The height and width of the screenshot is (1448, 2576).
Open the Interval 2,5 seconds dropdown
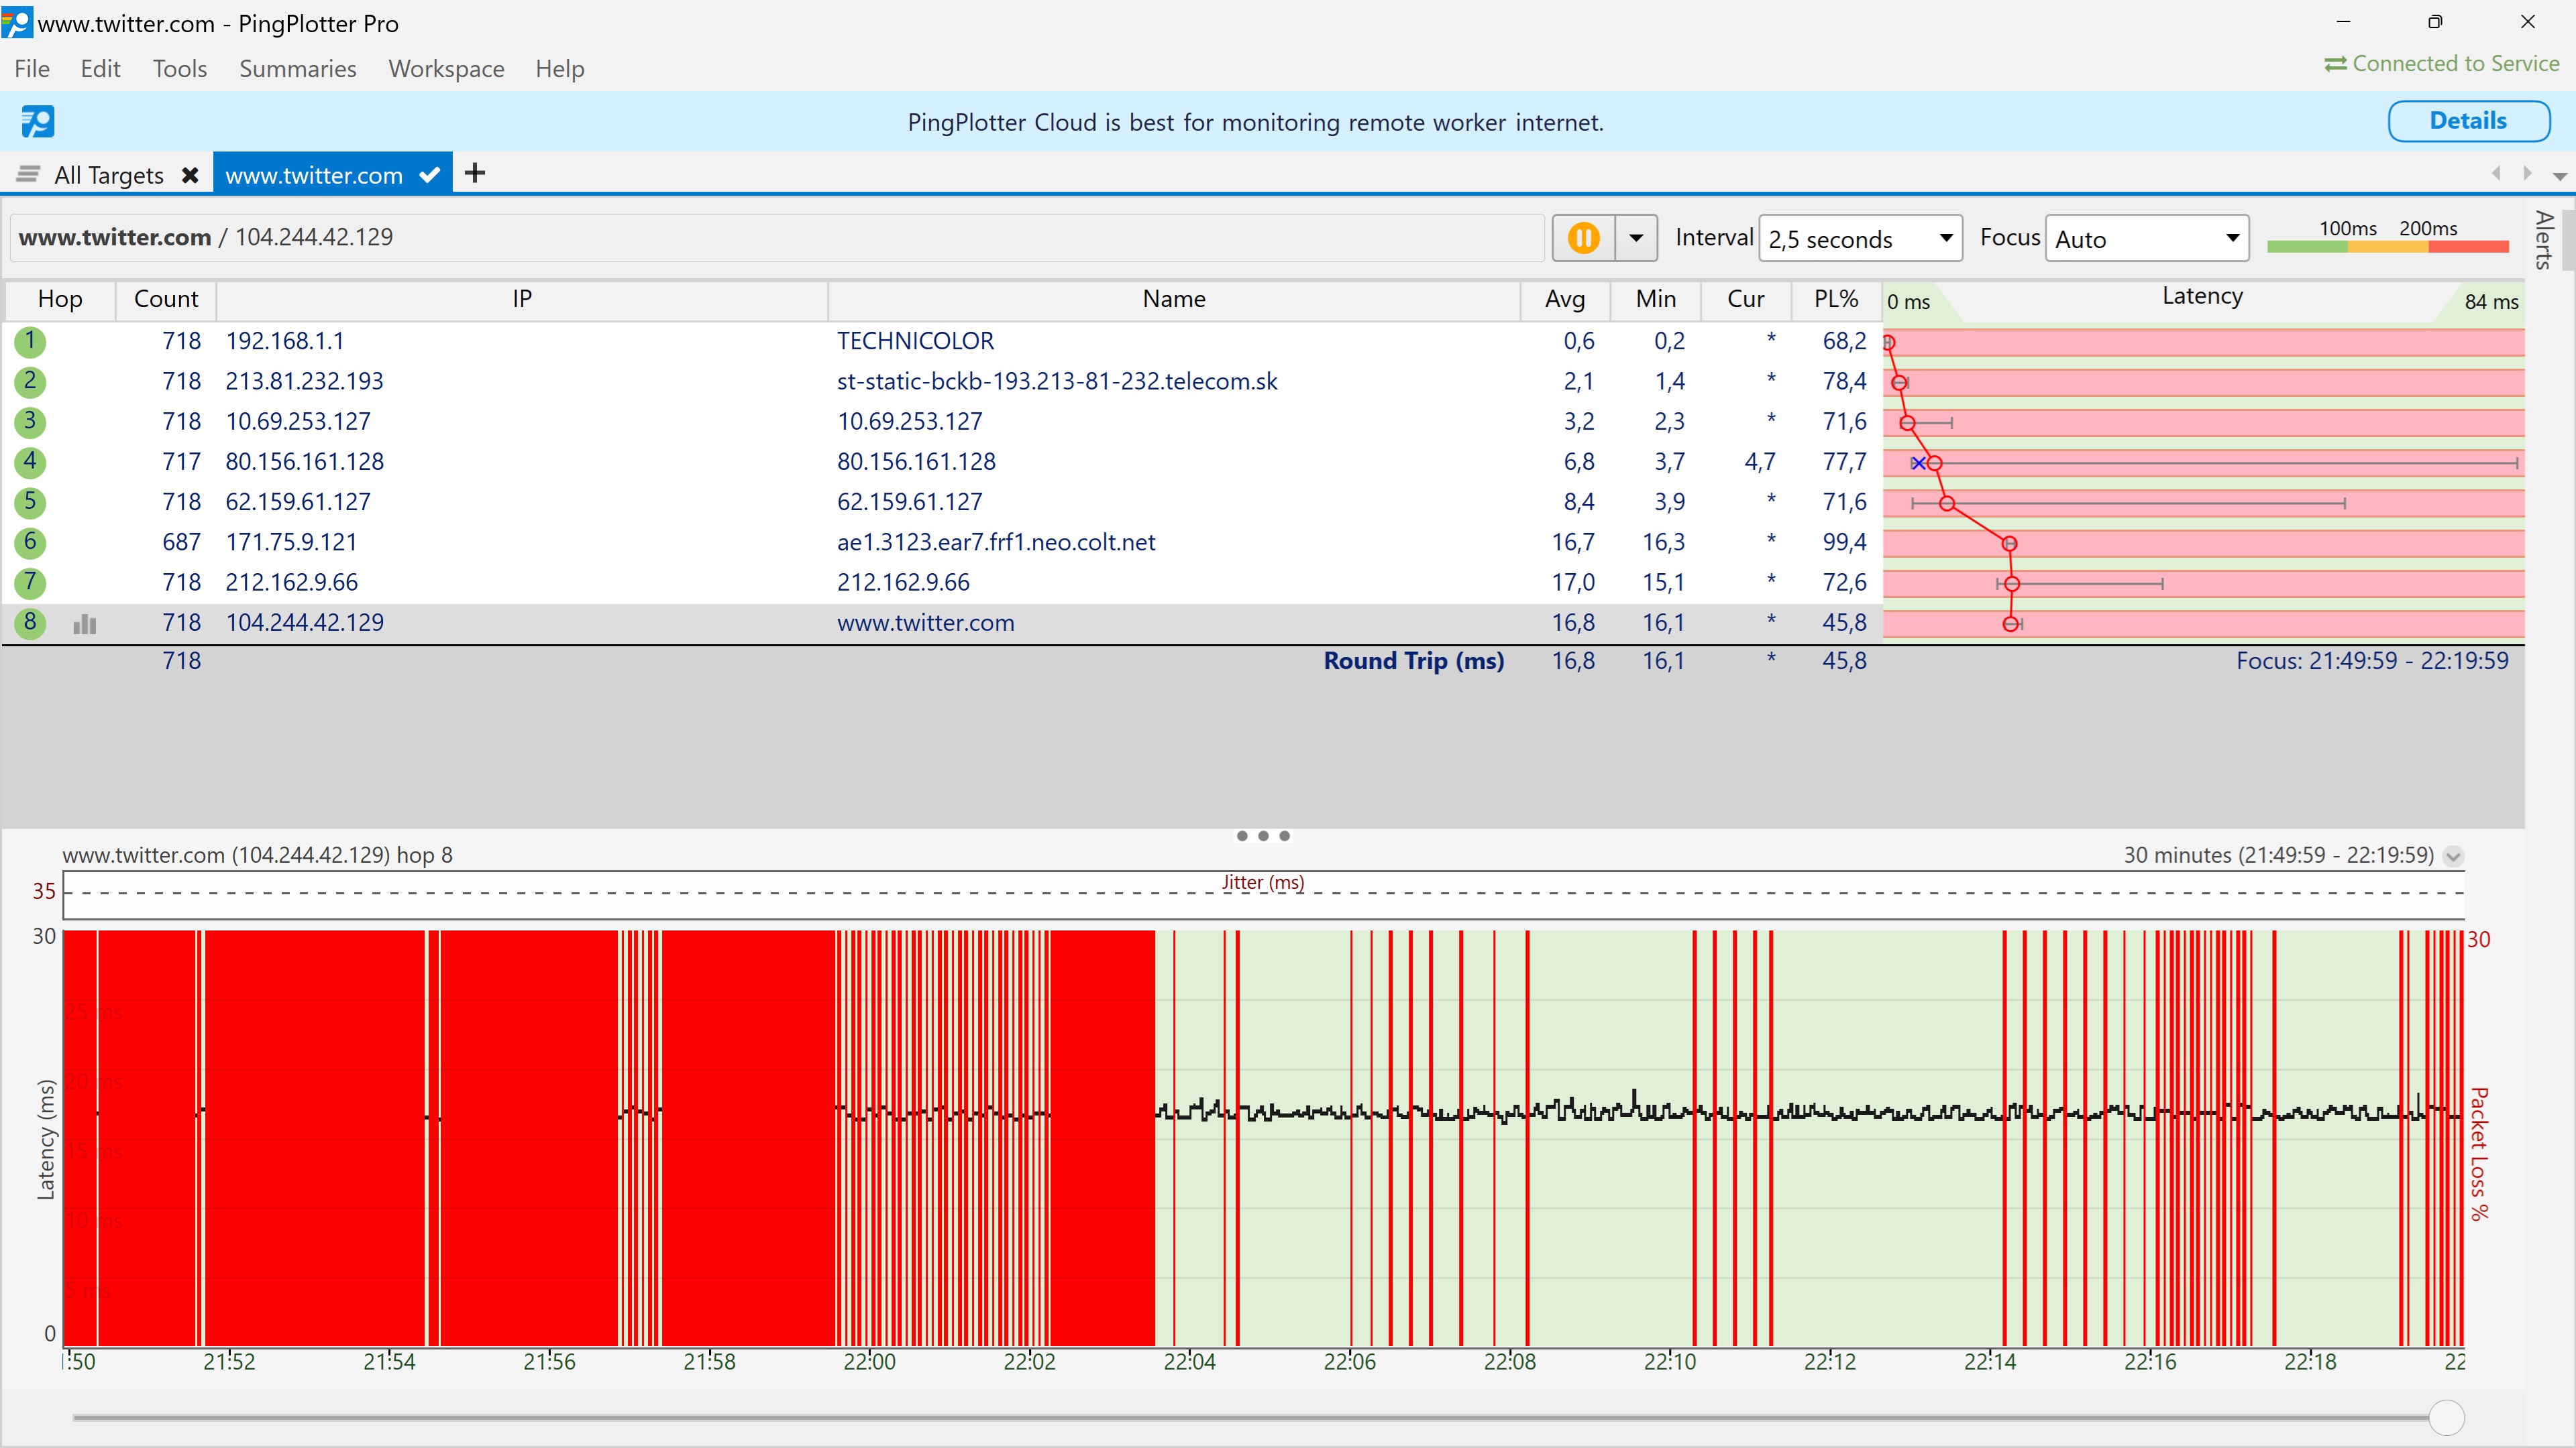click(1860, 239)
